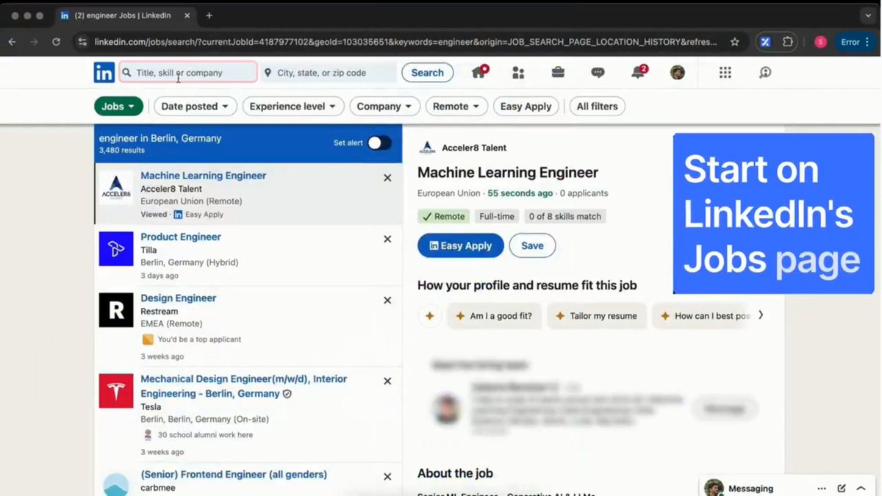Open the Product Engineer job link
This screenshot has width=882, height=496.
click(181, 237)
